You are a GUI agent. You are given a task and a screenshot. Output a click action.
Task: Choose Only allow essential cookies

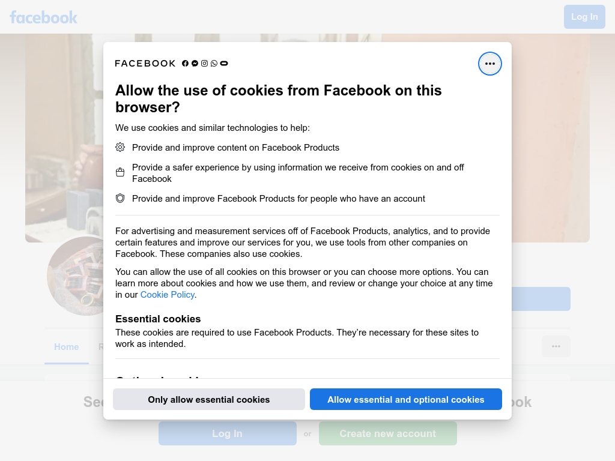point(208,399)
